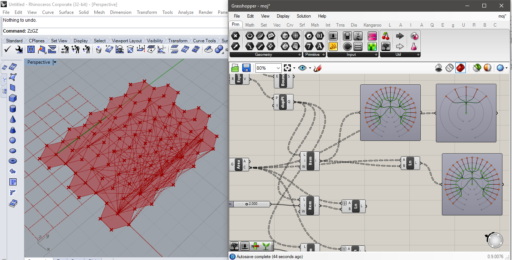This screenshot has height=260, width=512.
Task: Click the Autosave complete status message
Action: (x=270, y=257)
